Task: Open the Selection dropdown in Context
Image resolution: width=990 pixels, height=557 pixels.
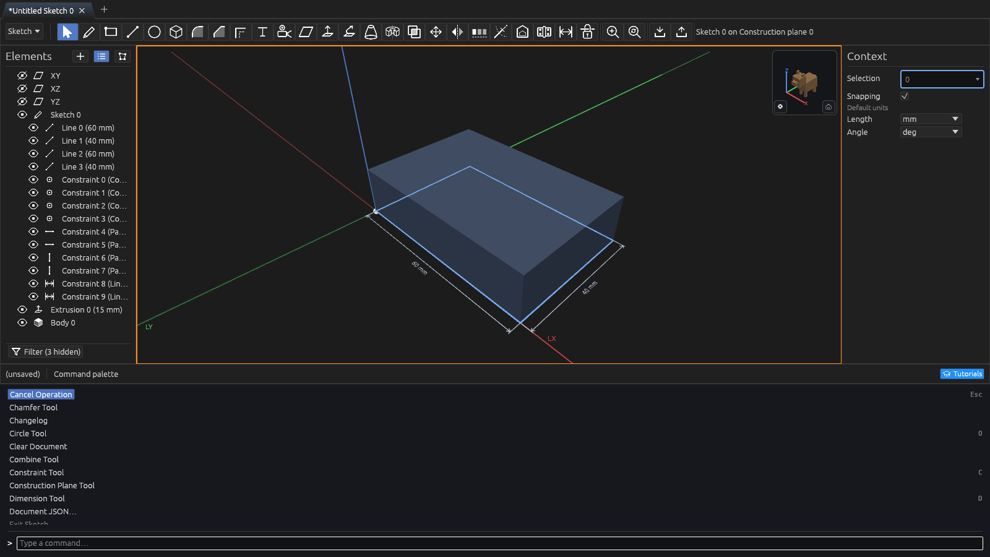Action: (x=942, y=79)
